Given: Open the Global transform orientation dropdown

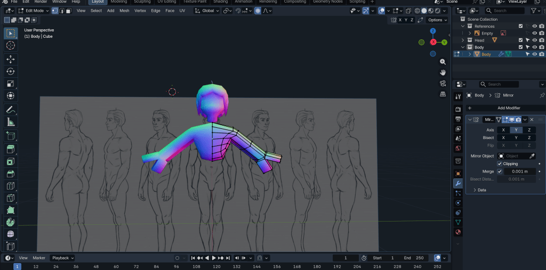Looking at the screenshot, I should pos(207,11).
